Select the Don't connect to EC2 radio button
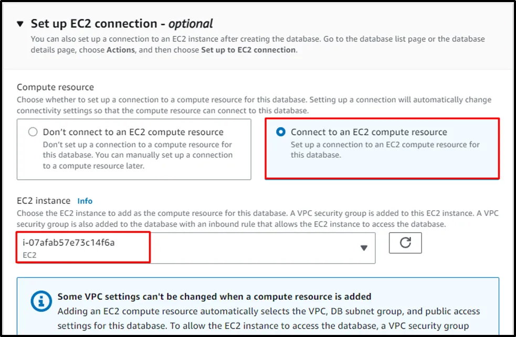The image size is (516, 337). (x=33, y=132)
